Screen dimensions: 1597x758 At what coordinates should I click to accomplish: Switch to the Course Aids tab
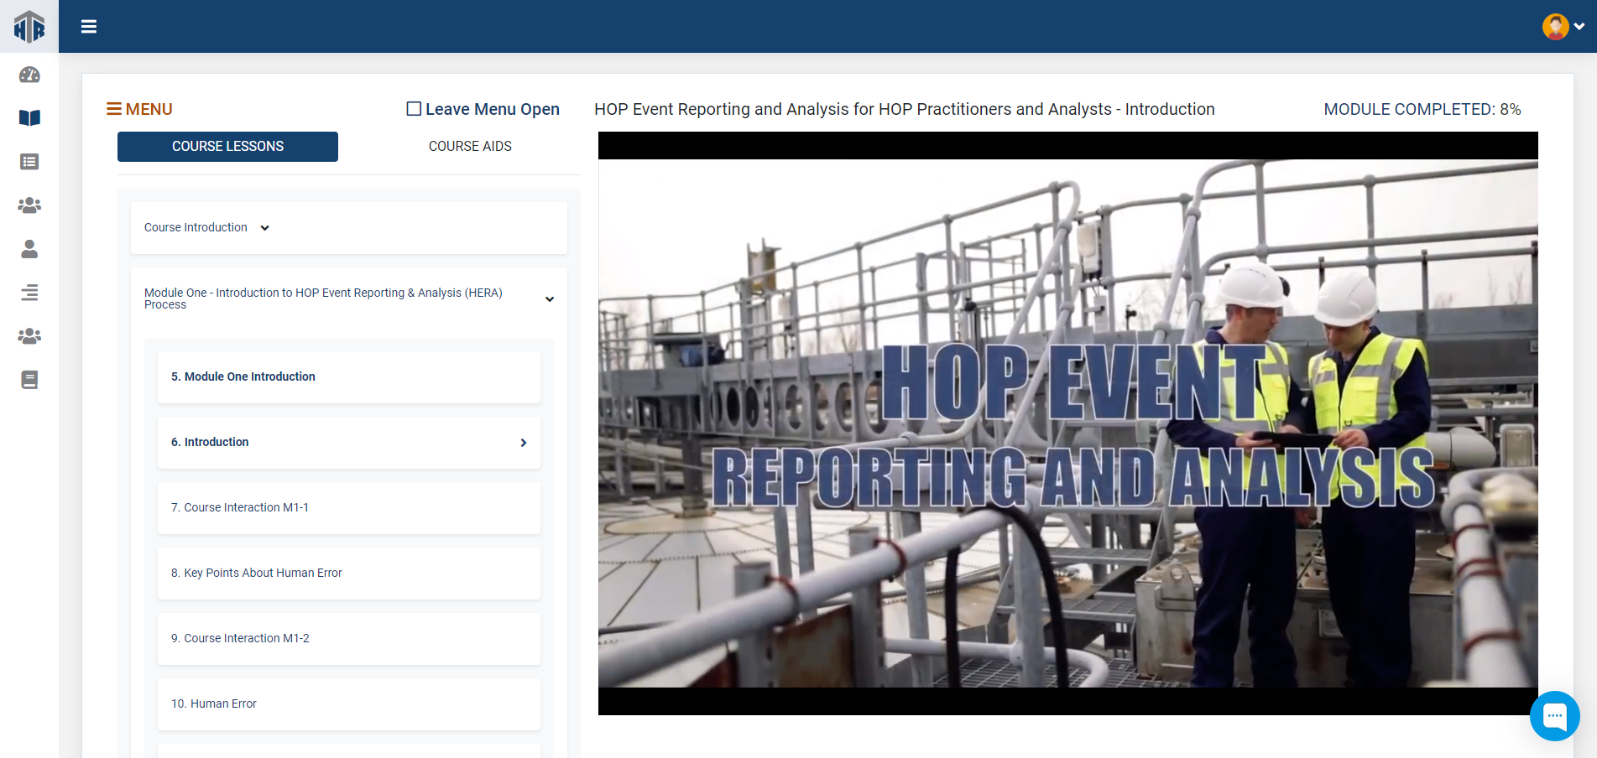click(470, 147)
